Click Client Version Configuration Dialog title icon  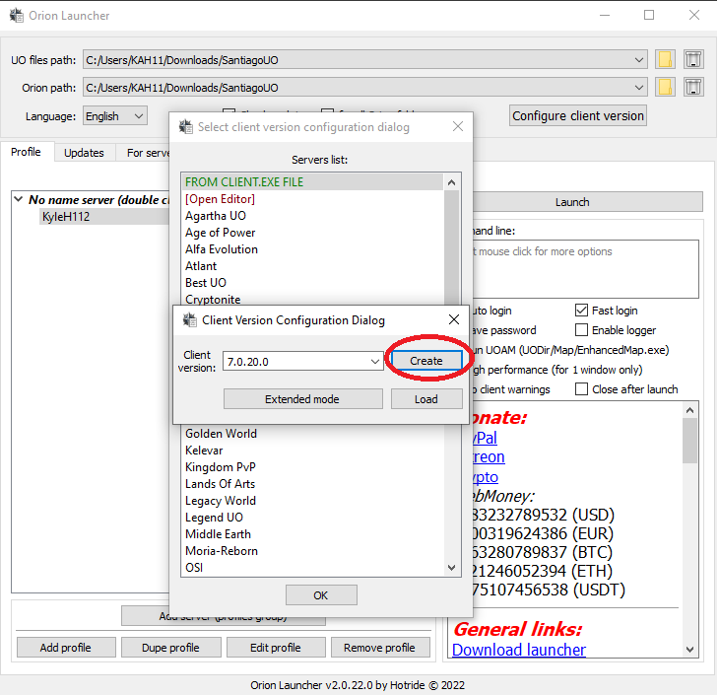point(190,320)
